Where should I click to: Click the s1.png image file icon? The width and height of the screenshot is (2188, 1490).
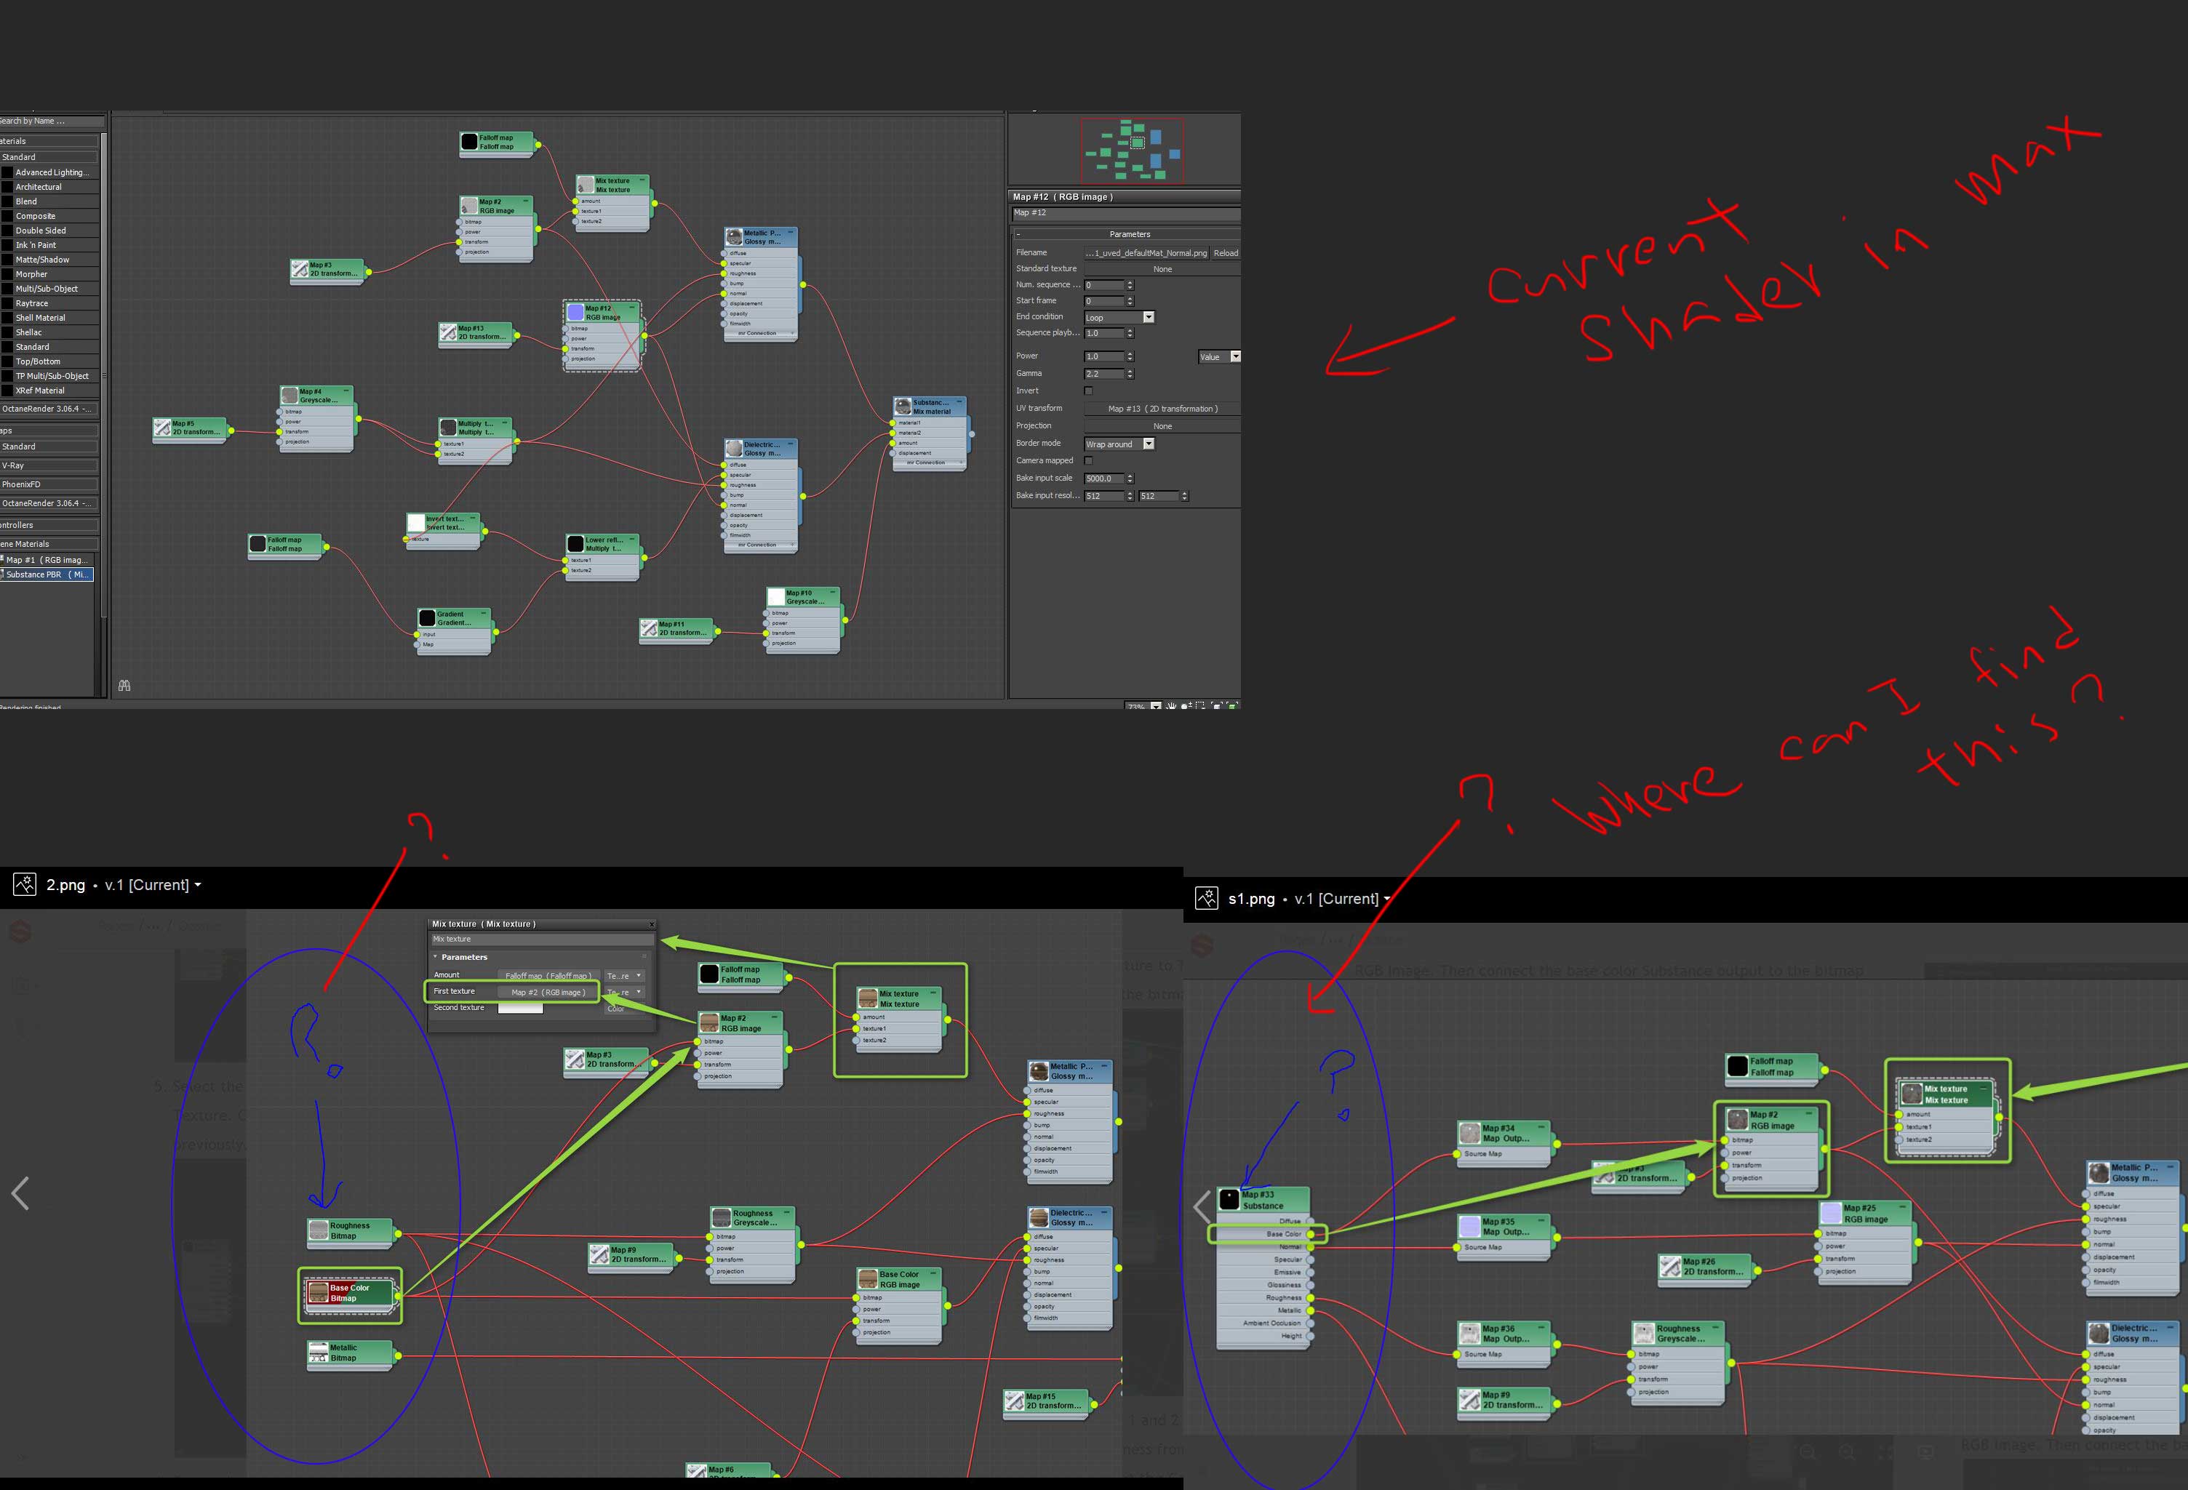click(x=1207, y=899)
